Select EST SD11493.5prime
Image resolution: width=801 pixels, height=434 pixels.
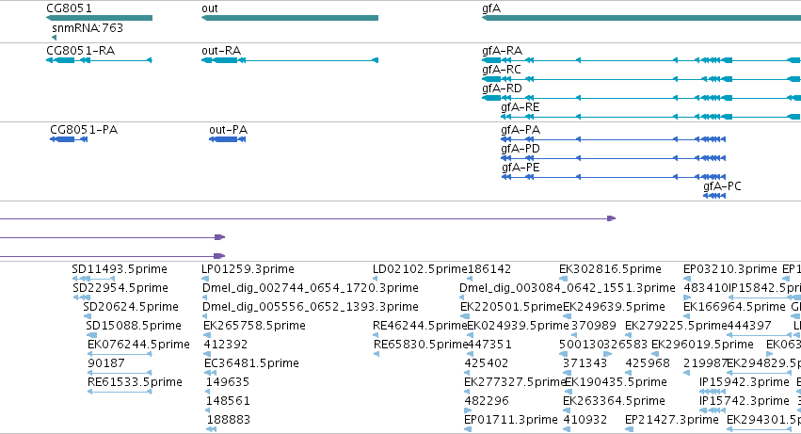click(120, 269)
